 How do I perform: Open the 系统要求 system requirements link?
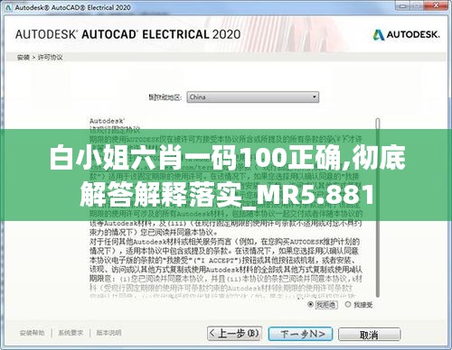(x=71, y=333)
